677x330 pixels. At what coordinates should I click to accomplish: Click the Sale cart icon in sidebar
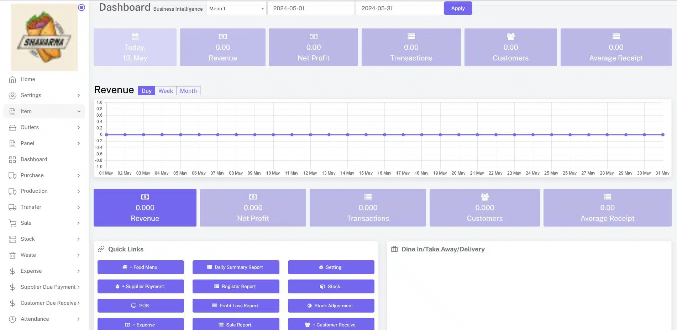(x=12, y=223)
